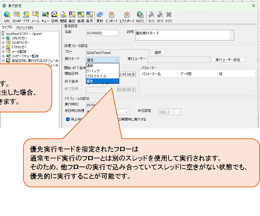Click the 更新 (refresh) toolbar icon

pyautogui.click(x=100, y=14)
